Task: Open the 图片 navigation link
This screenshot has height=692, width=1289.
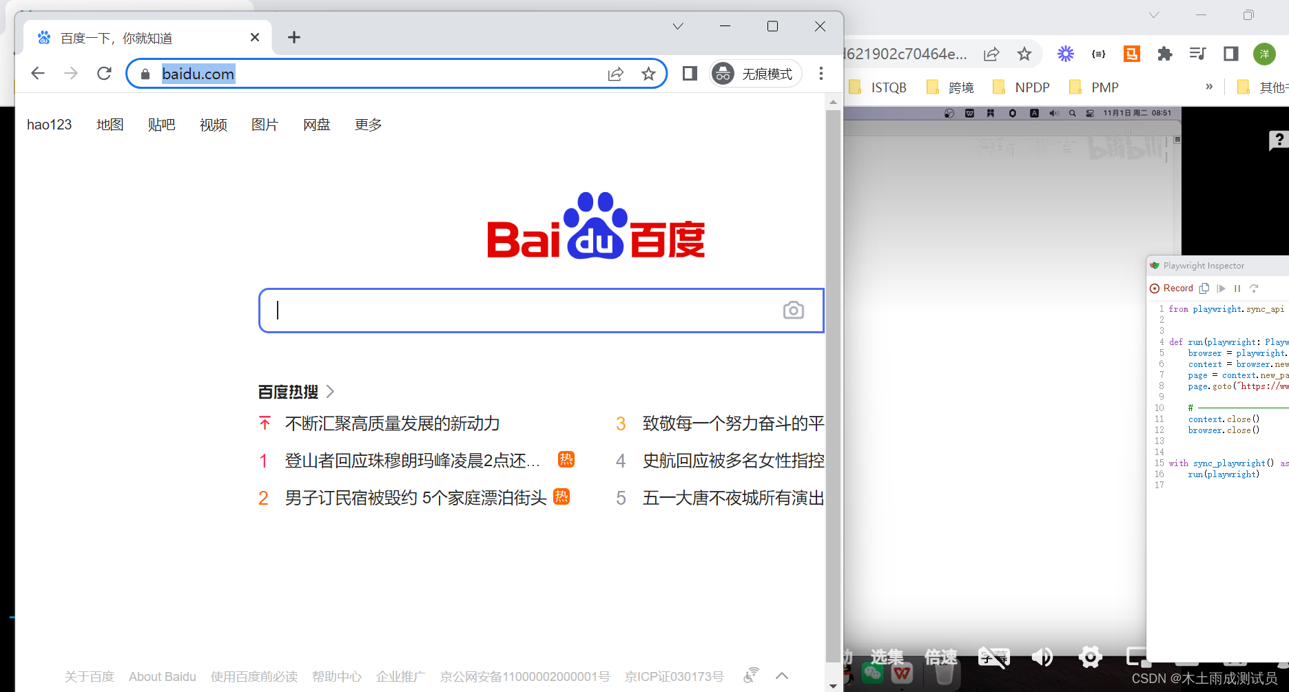Action: coord(265,125)
